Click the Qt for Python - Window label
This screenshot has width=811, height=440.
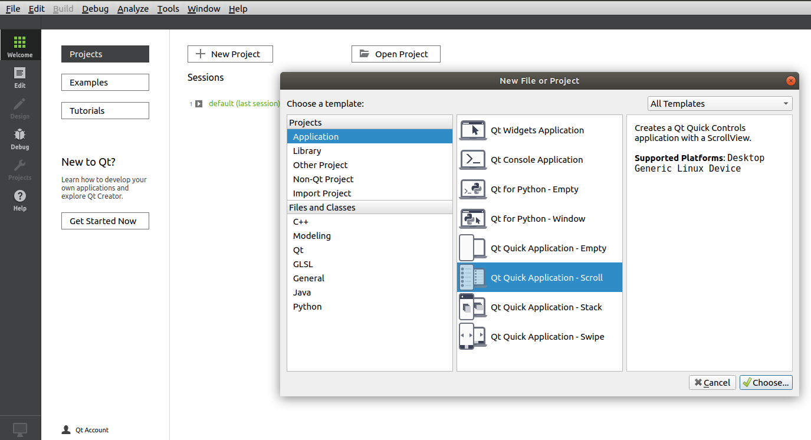click(x=538, y=219)
